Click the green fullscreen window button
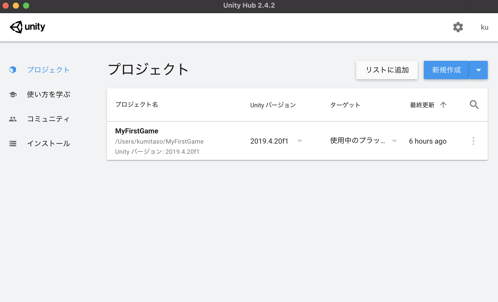Viewport: 498px width, 302px height. coord(26,5)
